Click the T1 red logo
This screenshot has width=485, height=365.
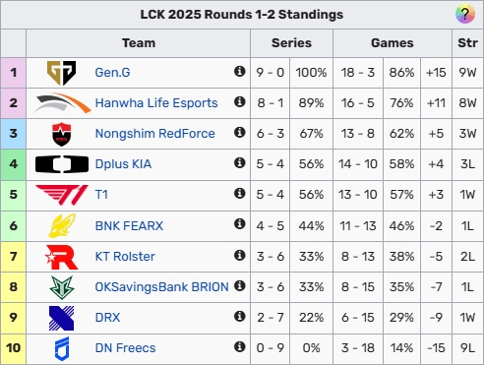tap(62, 195)
